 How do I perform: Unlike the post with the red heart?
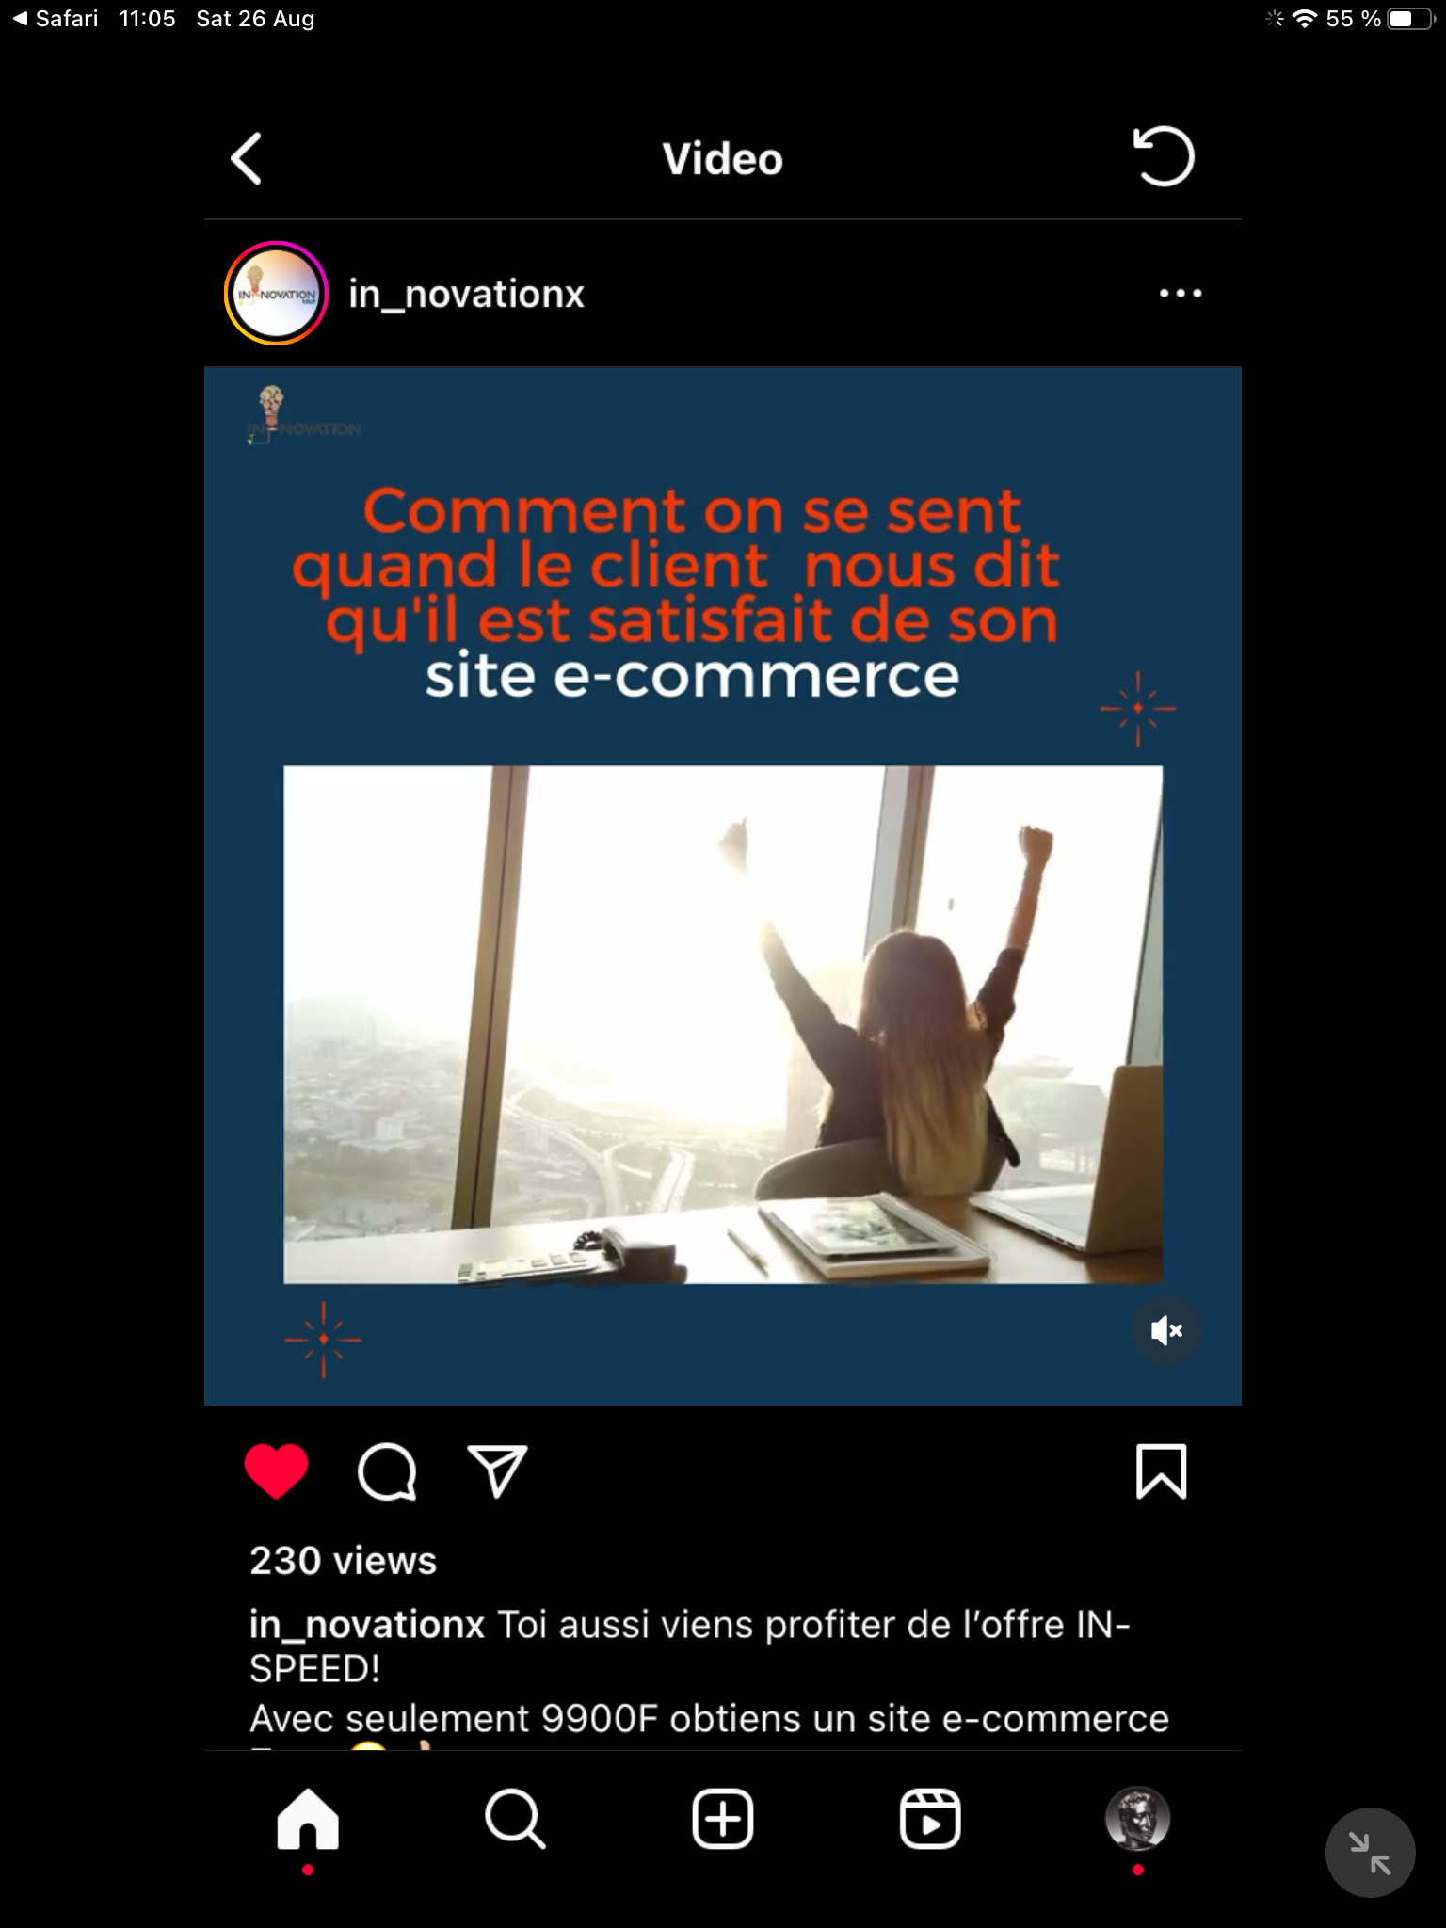276,1470
